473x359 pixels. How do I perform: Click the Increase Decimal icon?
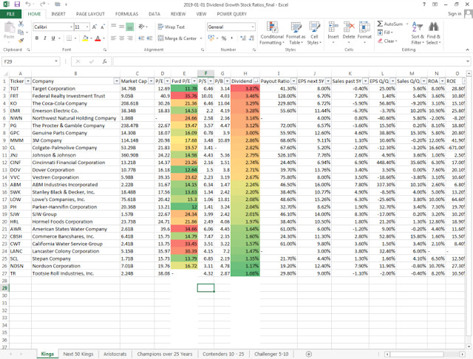(243, 38)
